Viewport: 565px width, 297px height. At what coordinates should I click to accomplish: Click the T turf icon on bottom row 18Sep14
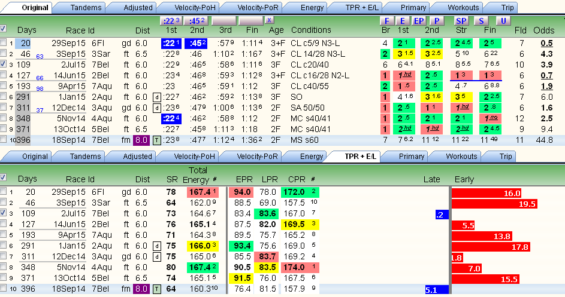coord(157,289)
